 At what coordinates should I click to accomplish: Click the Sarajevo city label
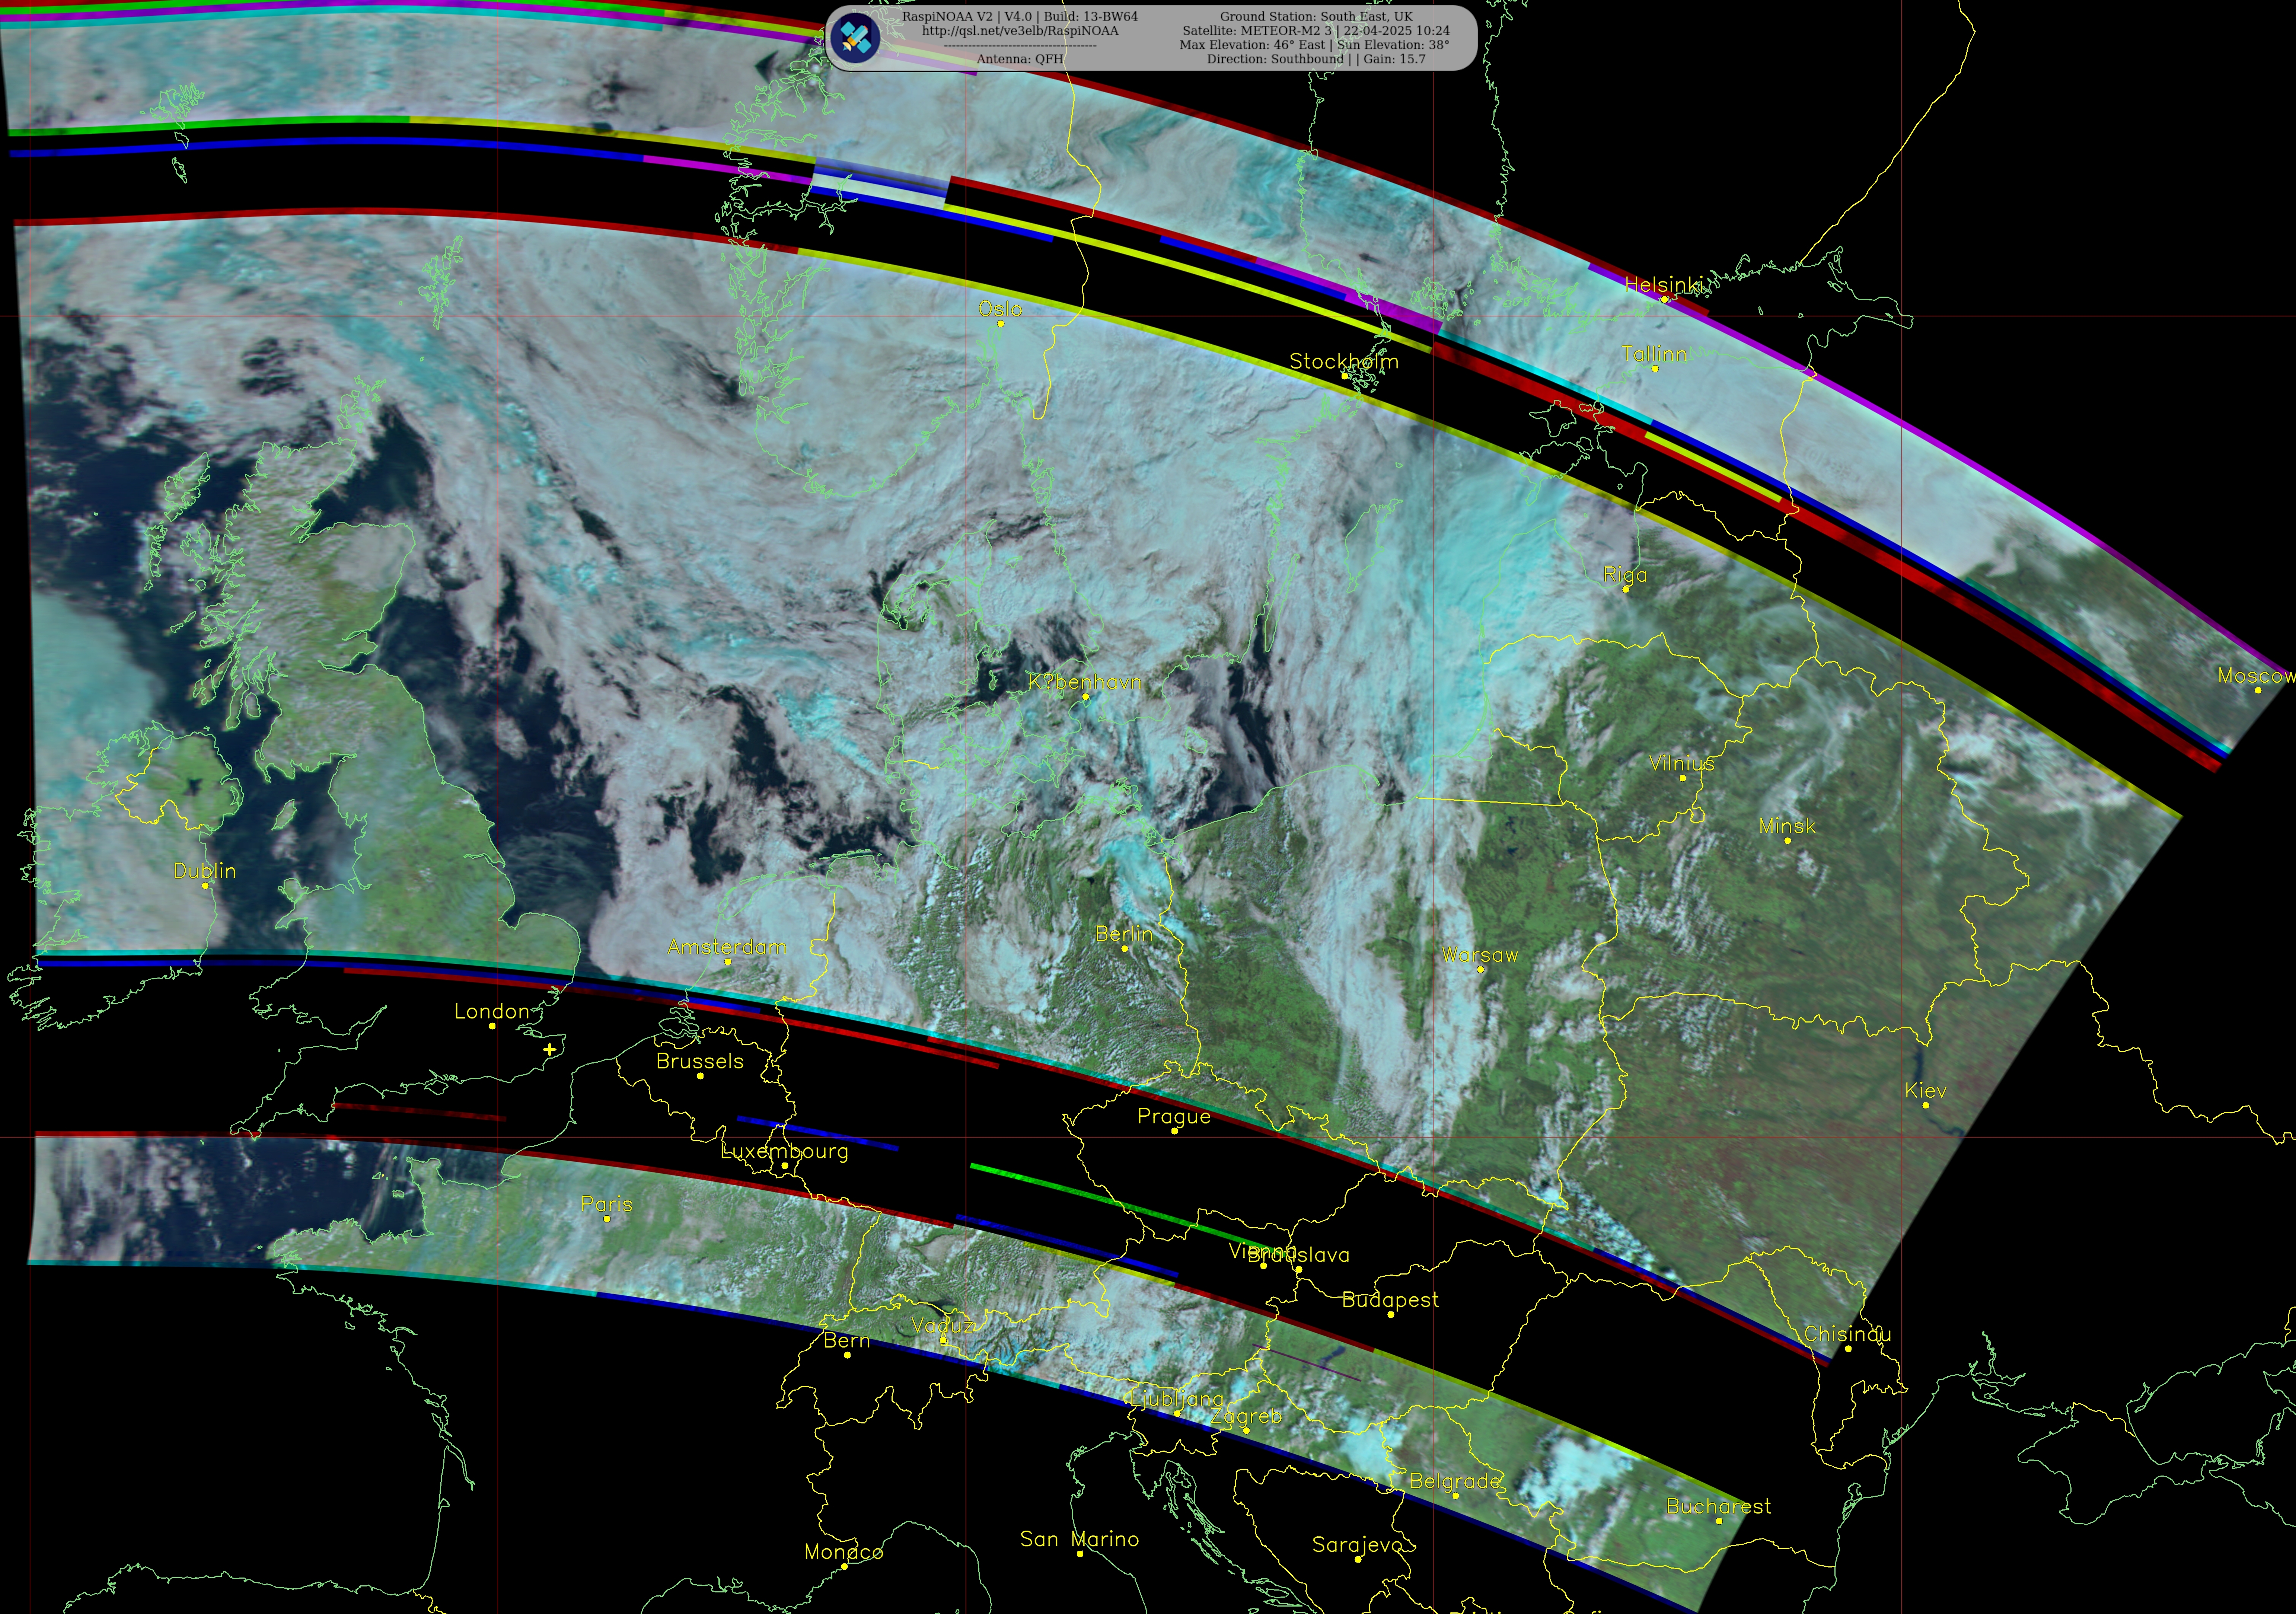tap(1357, 1545)
